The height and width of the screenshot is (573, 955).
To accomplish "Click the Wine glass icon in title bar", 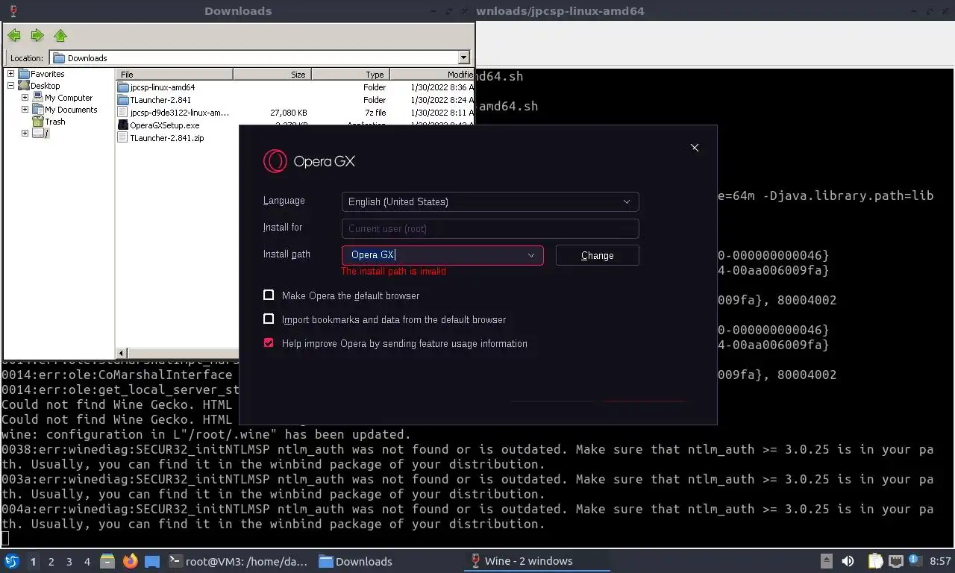I will (x=13, y=11).
